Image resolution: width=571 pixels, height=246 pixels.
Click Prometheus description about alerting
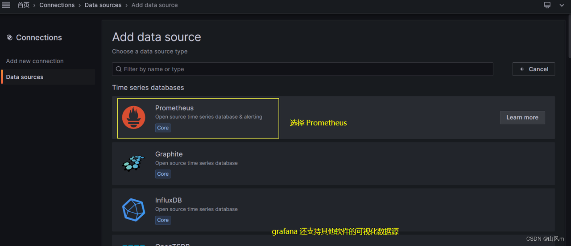209,117
